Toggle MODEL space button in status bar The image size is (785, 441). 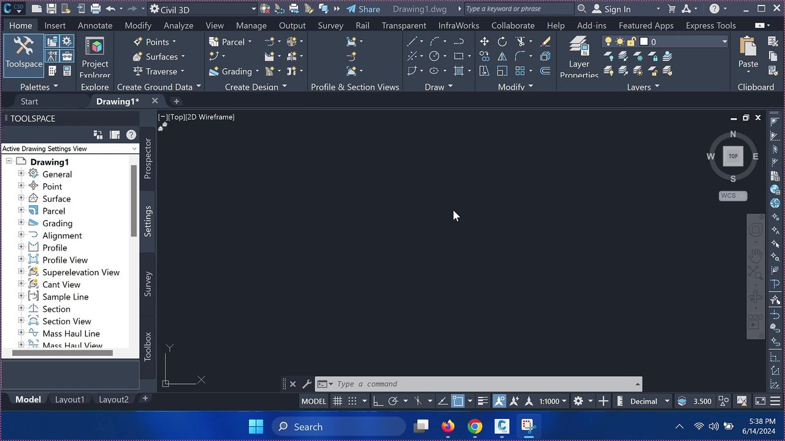pos(313,401)
